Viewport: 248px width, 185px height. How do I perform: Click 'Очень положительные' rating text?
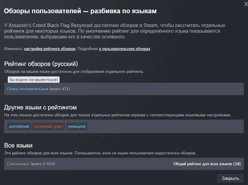(28, 89)
